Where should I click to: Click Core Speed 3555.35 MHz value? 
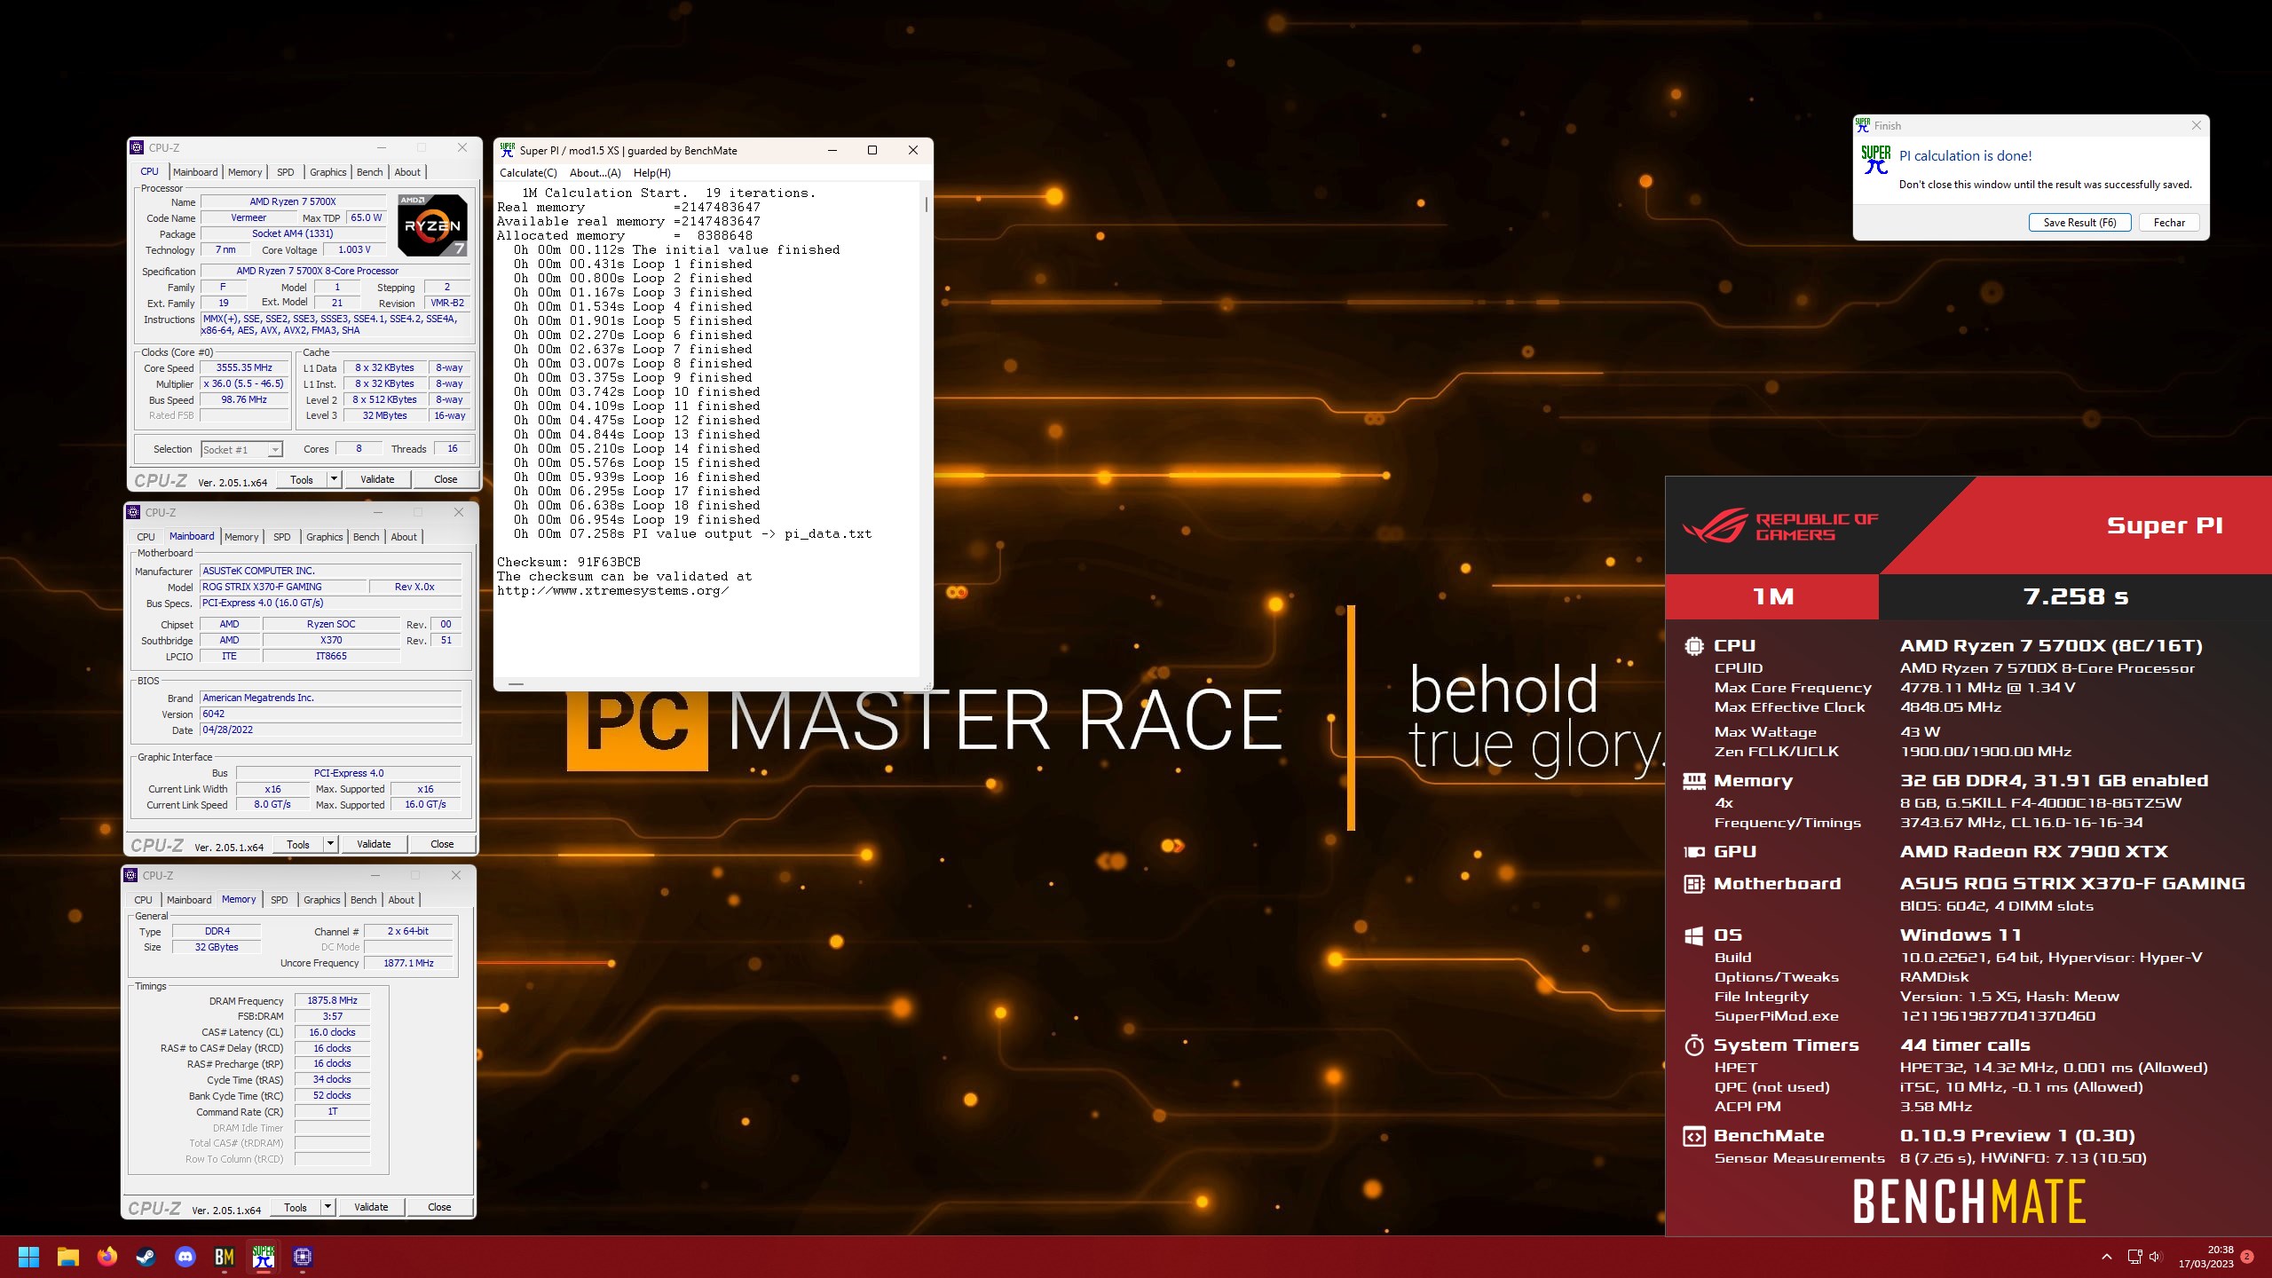click(x=244, y=367)
